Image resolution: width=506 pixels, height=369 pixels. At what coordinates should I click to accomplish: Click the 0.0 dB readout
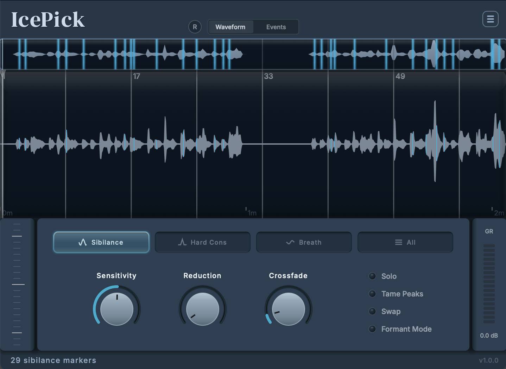(x=489, y=336)
